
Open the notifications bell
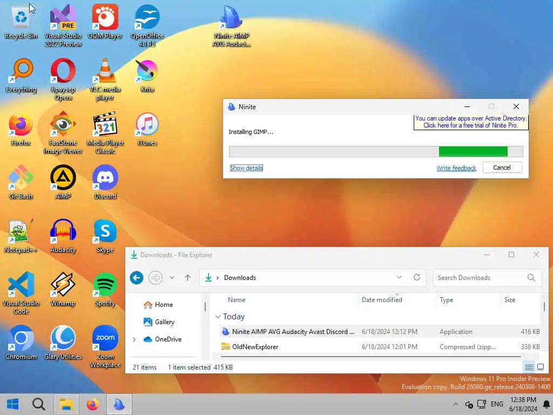[x=546, y=404]
